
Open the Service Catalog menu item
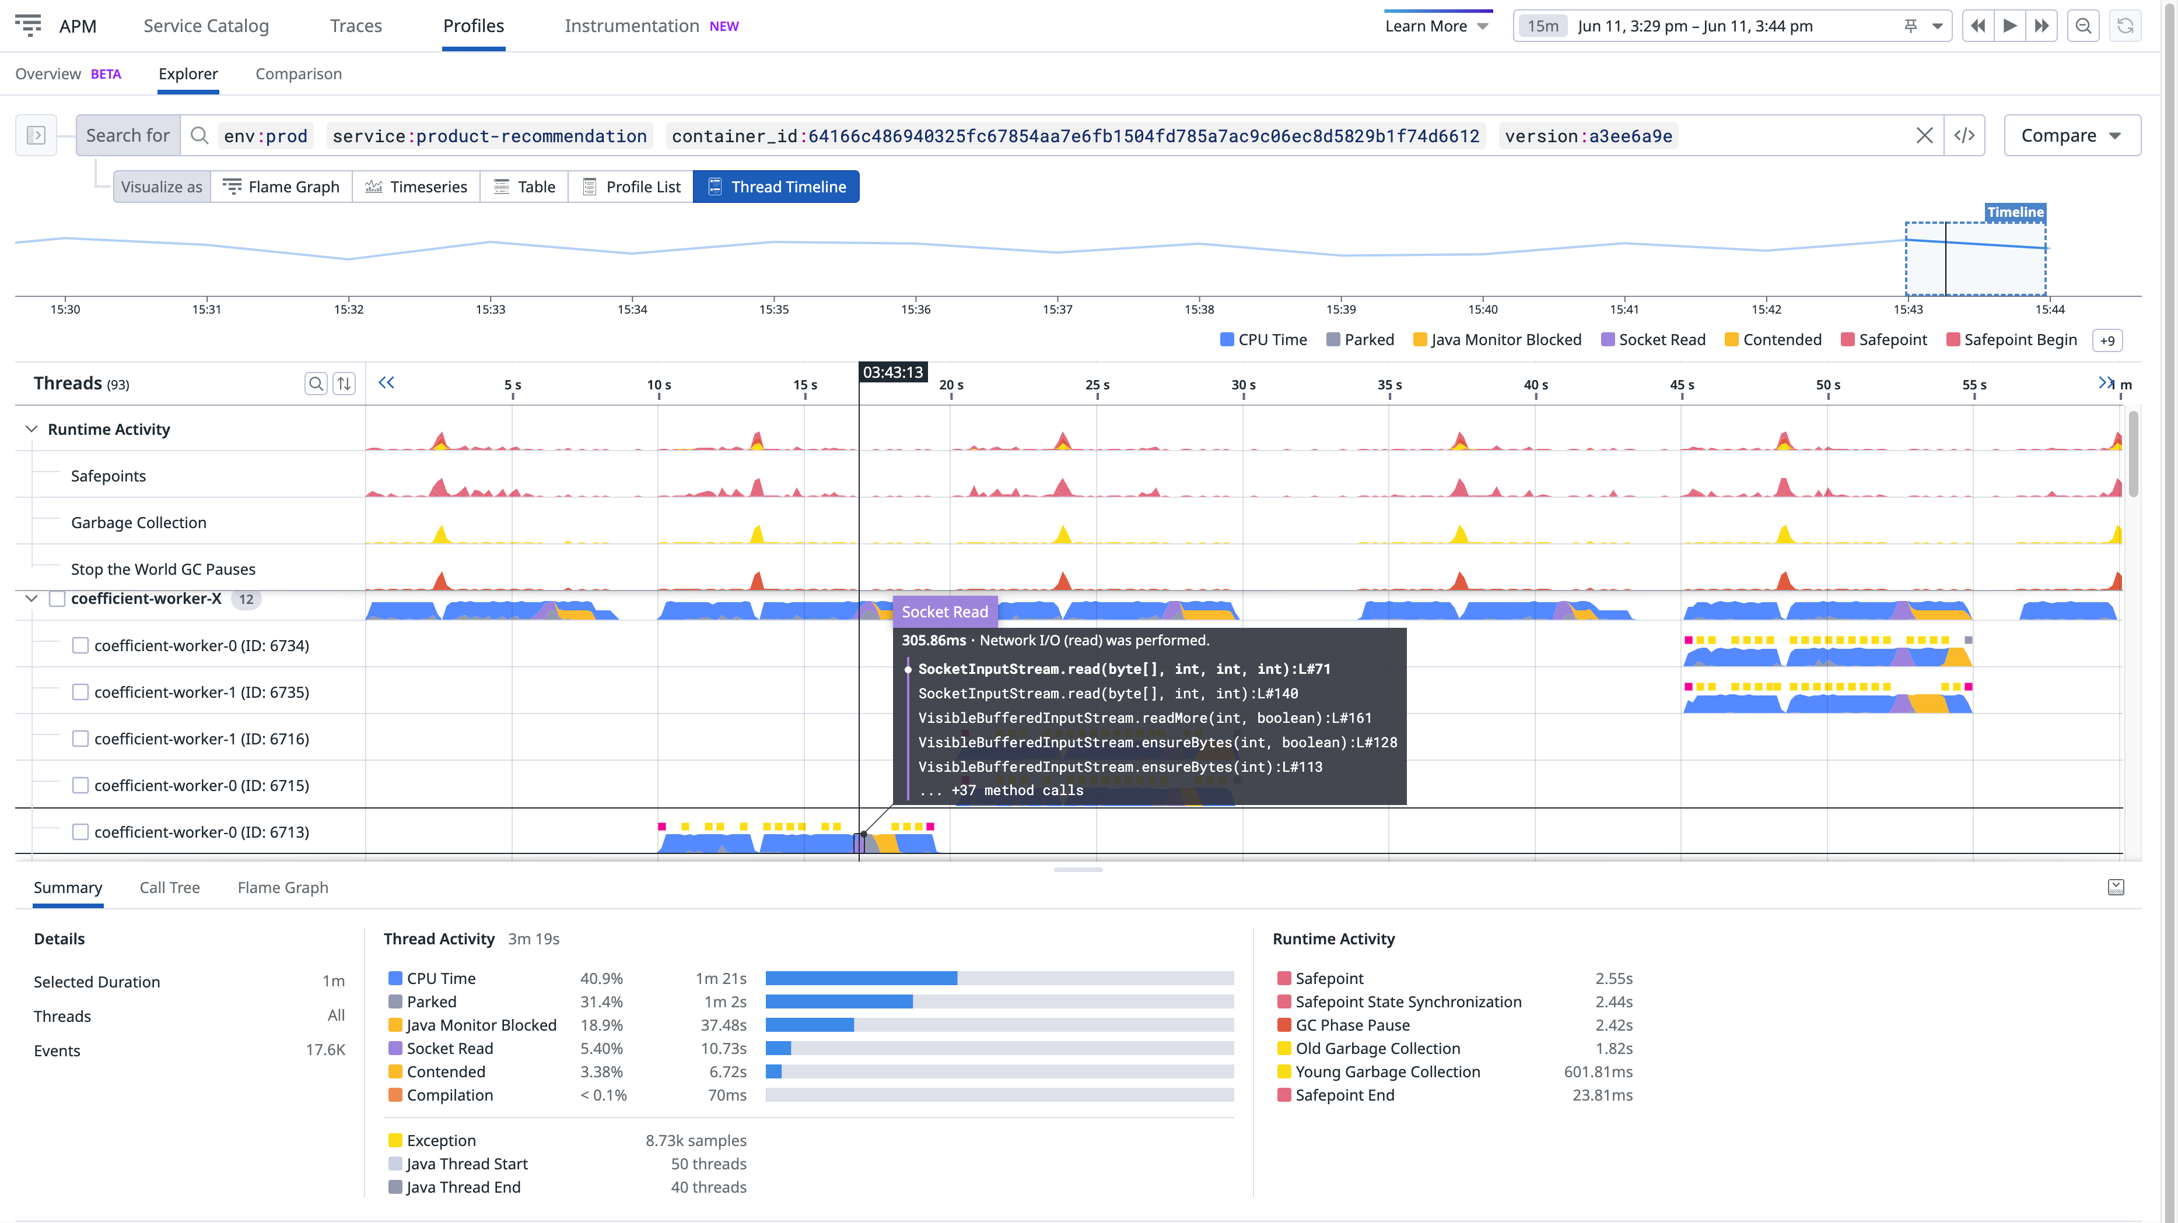205,25
